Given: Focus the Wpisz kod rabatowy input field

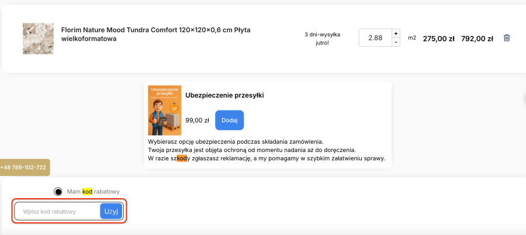Looking at the screenshot, I should tap(57, 212).
